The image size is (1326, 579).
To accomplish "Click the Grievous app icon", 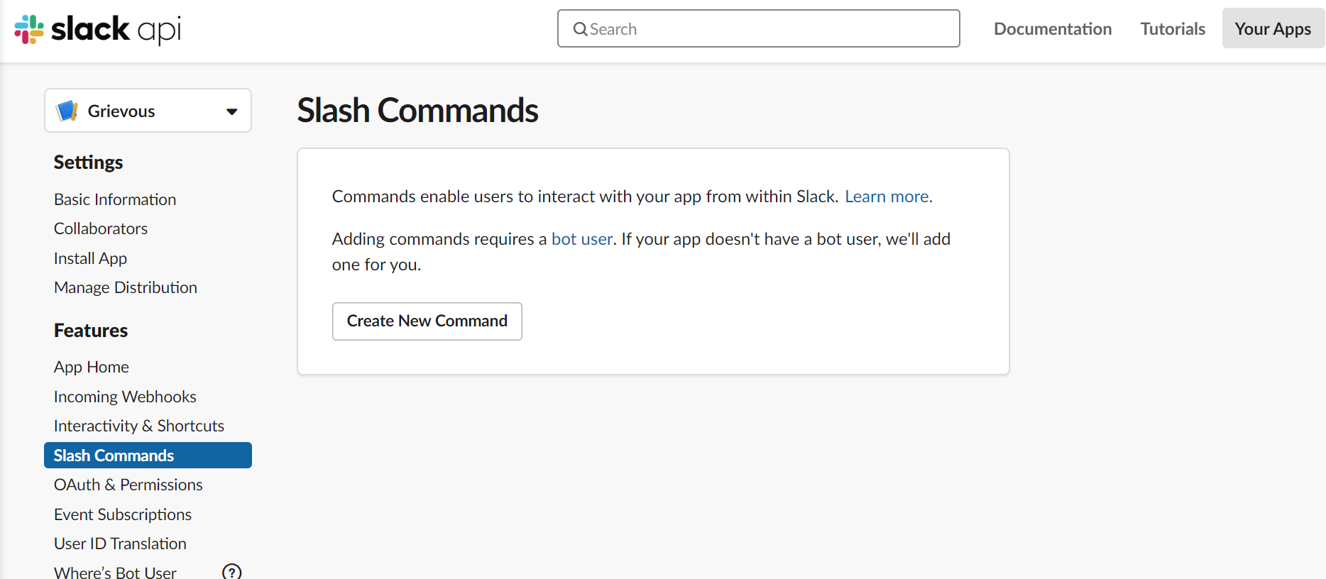I will 67,111.
